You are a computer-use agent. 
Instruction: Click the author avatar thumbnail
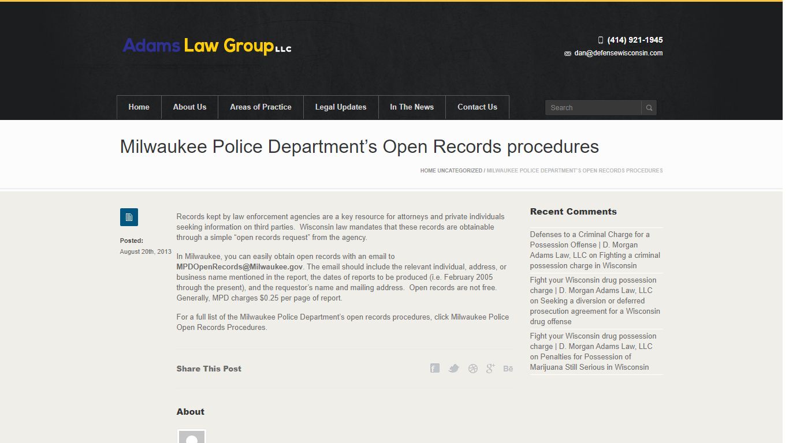tap(192, 436)
